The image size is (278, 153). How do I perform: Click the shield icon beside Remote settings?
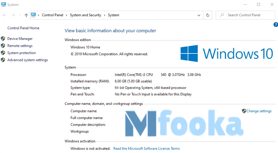click(3, 45)
